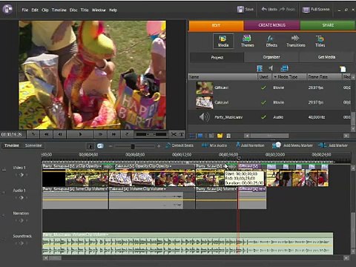This screenshot has height=267, width=356.
Task: Zoom in timeline with plus button
Action: click(159, 146)
